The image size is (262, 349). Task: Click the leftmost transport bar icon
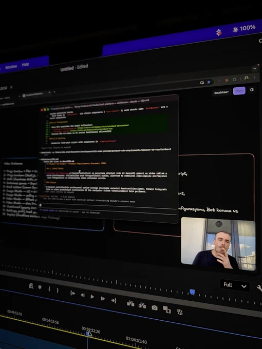31,286
